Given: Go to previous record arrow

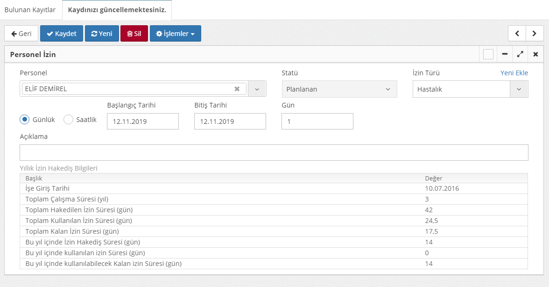Looking at the screenshot, I should (517, 34).
